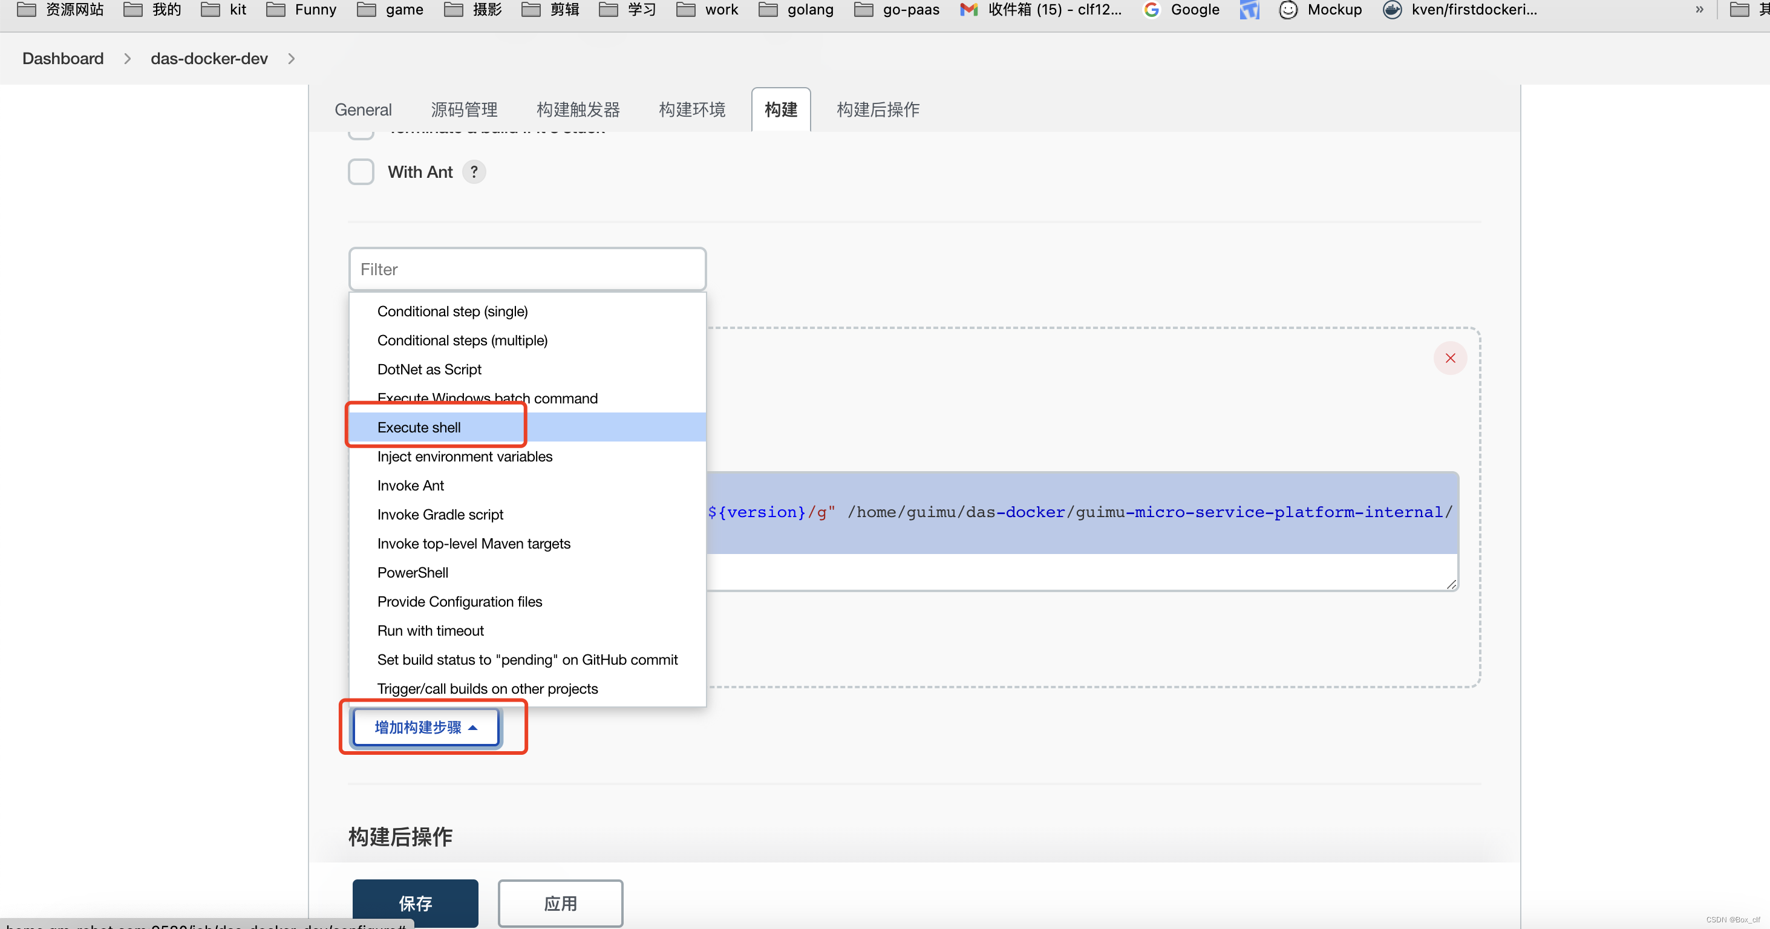Choose Inject environment variables

point(527,456)
